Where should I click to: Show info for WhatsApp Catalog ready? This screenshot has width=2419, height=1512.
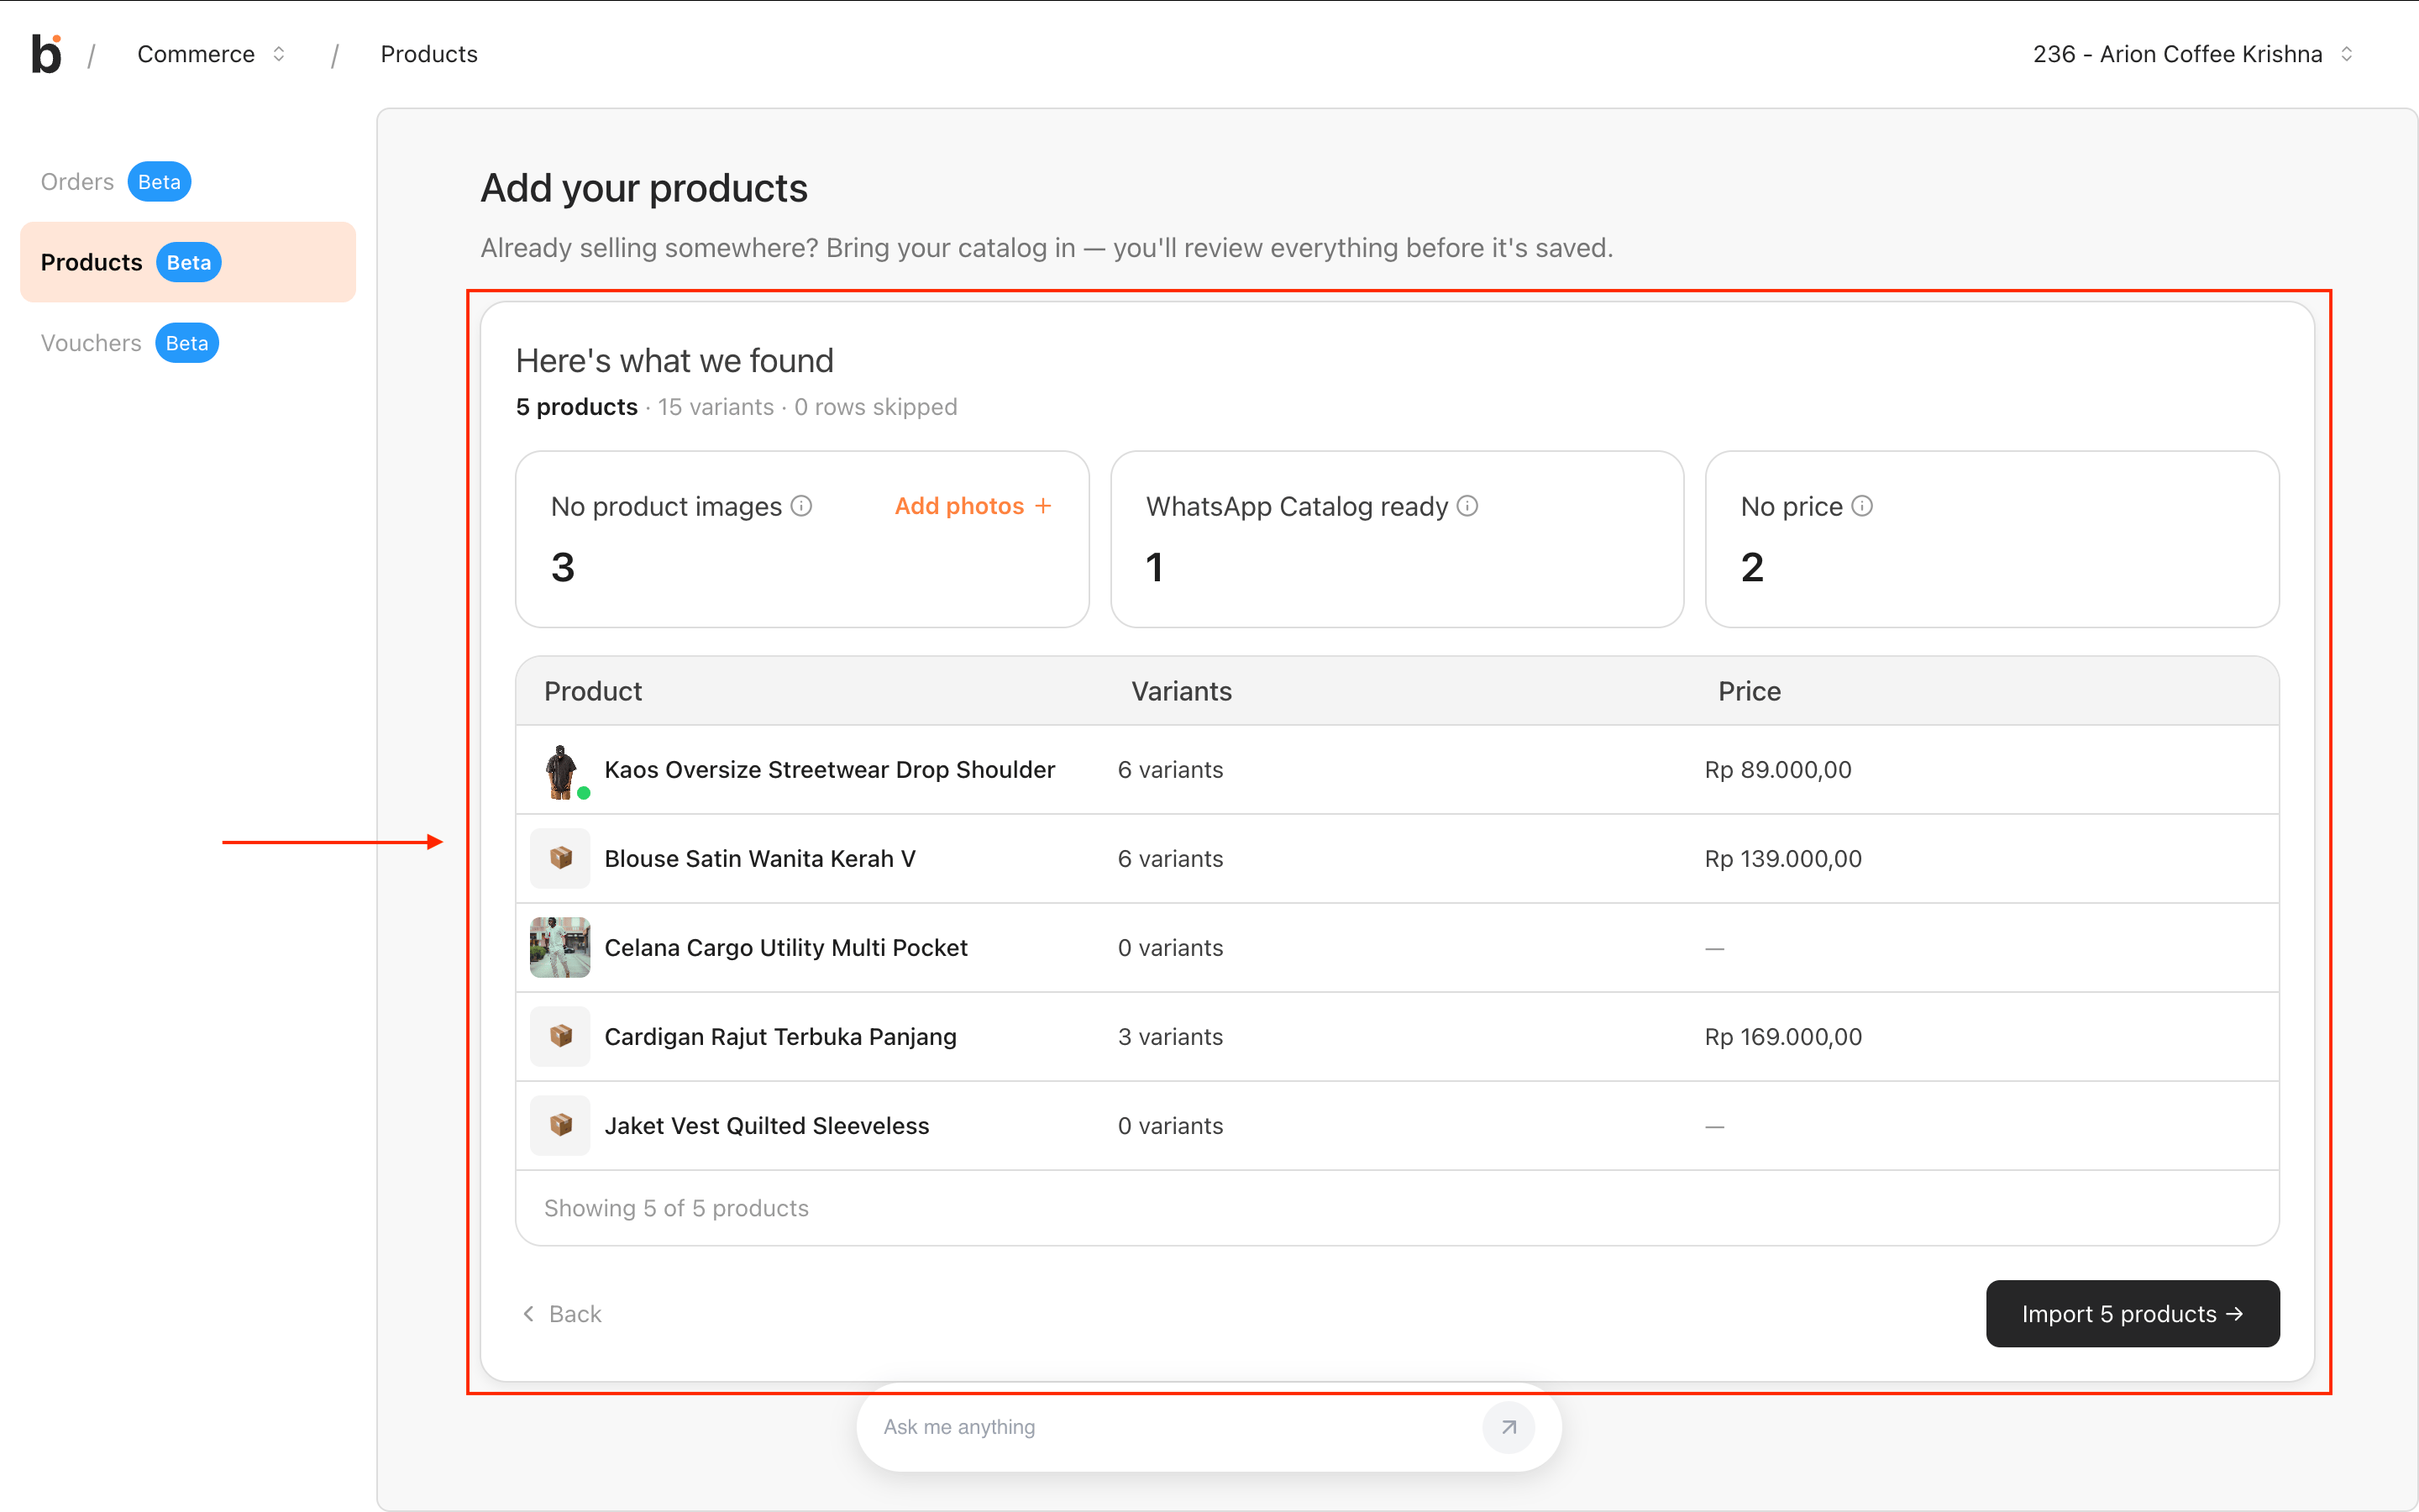click(1467, 506)
